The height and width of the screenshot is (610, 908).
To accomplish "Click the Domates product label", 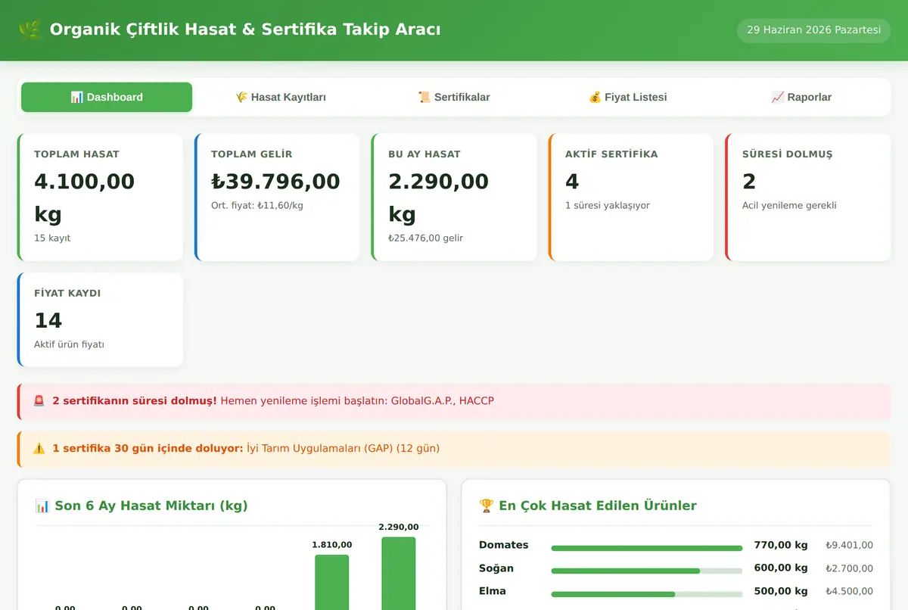I will pyautogui.click(x=504, y=545).
